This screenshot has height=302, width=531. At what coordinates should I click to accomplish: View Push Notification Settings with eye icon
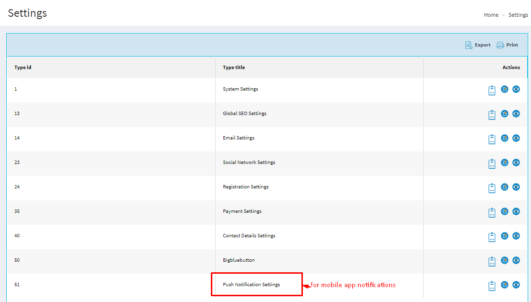(516, 285)
